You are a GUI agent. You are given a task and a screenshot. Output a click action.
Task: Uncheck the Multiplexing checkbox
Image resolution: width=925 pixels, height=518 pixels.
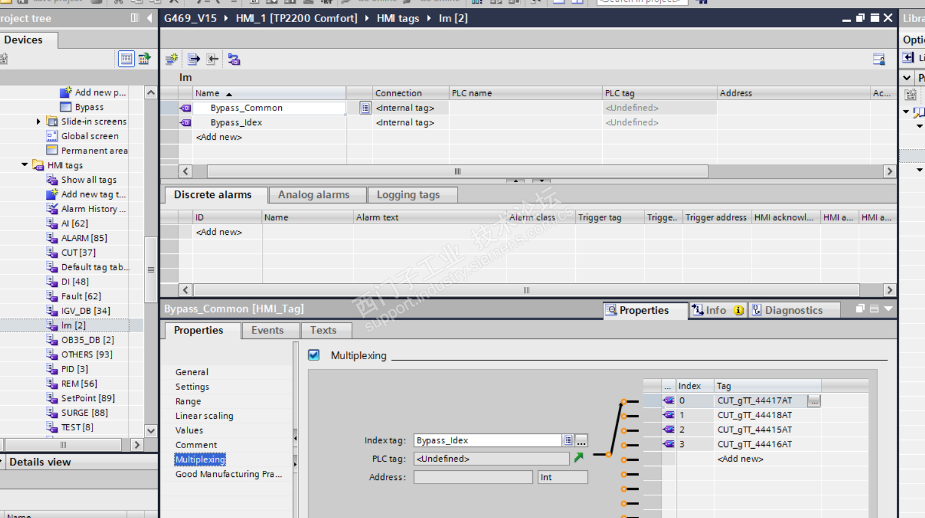click(314, 355)
